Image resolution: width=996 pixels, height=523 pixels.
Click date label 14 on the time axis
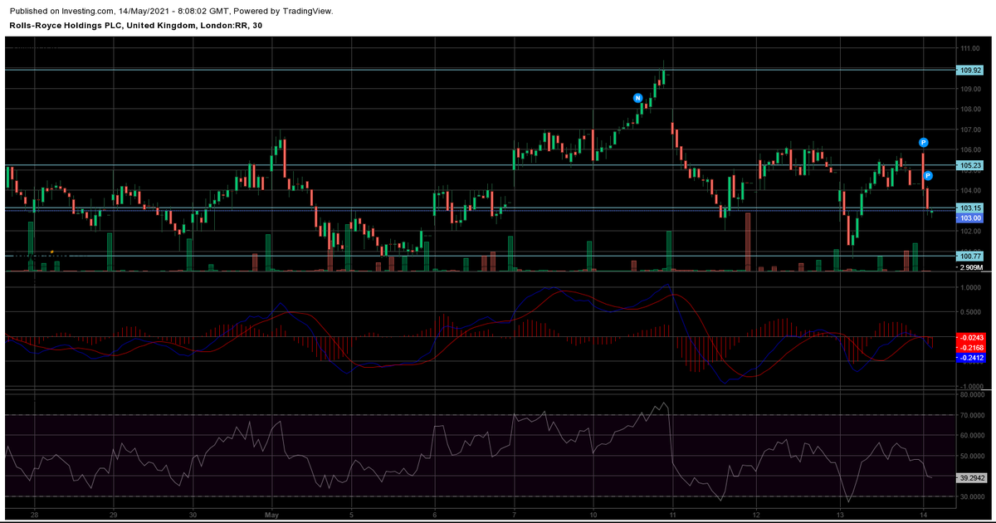[x=924, y=514]
